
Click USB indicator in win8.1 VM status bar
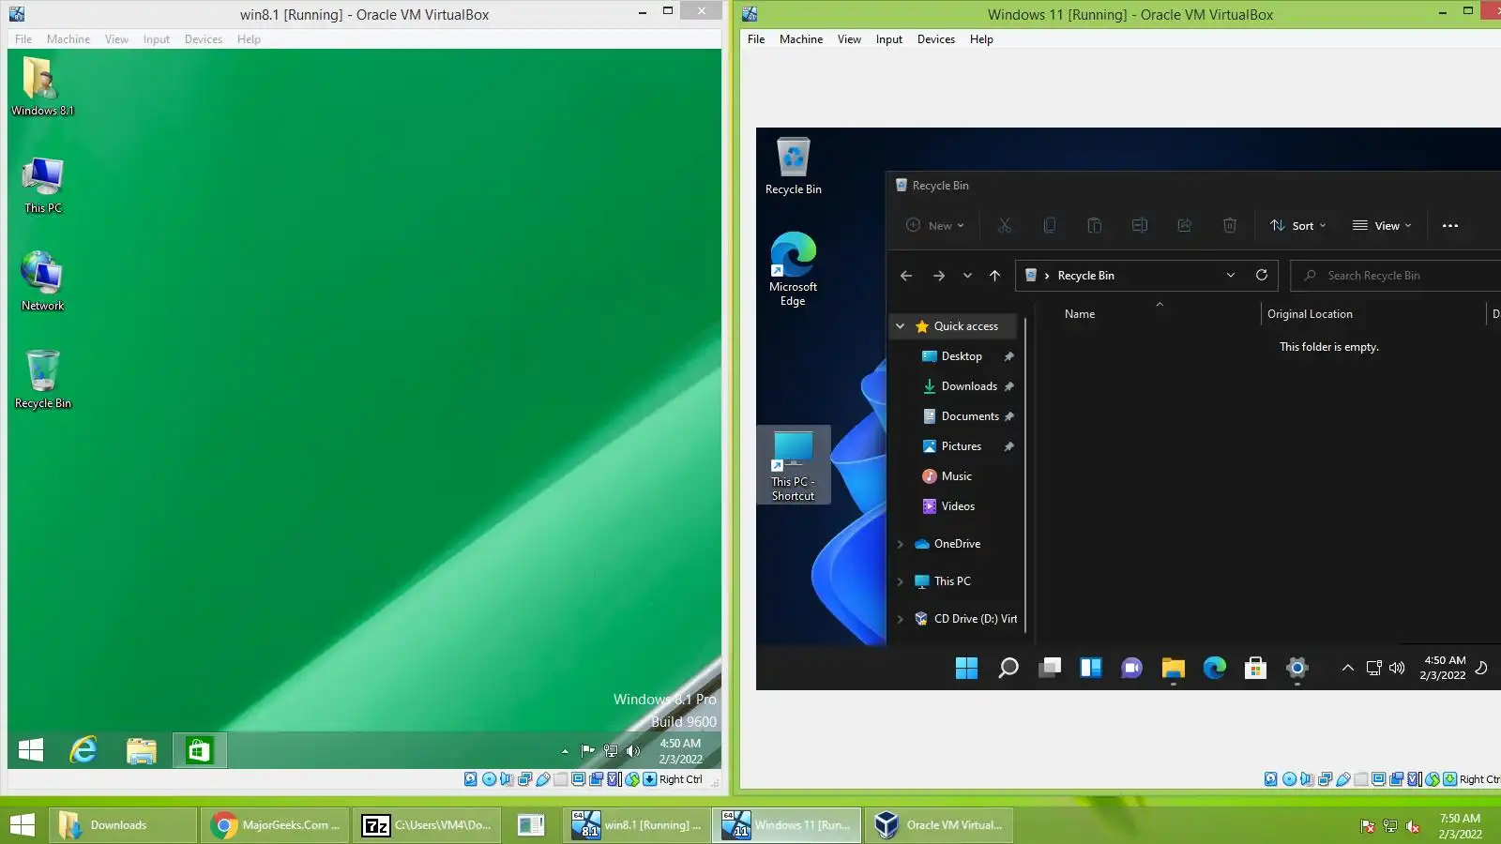click(542, 779)
